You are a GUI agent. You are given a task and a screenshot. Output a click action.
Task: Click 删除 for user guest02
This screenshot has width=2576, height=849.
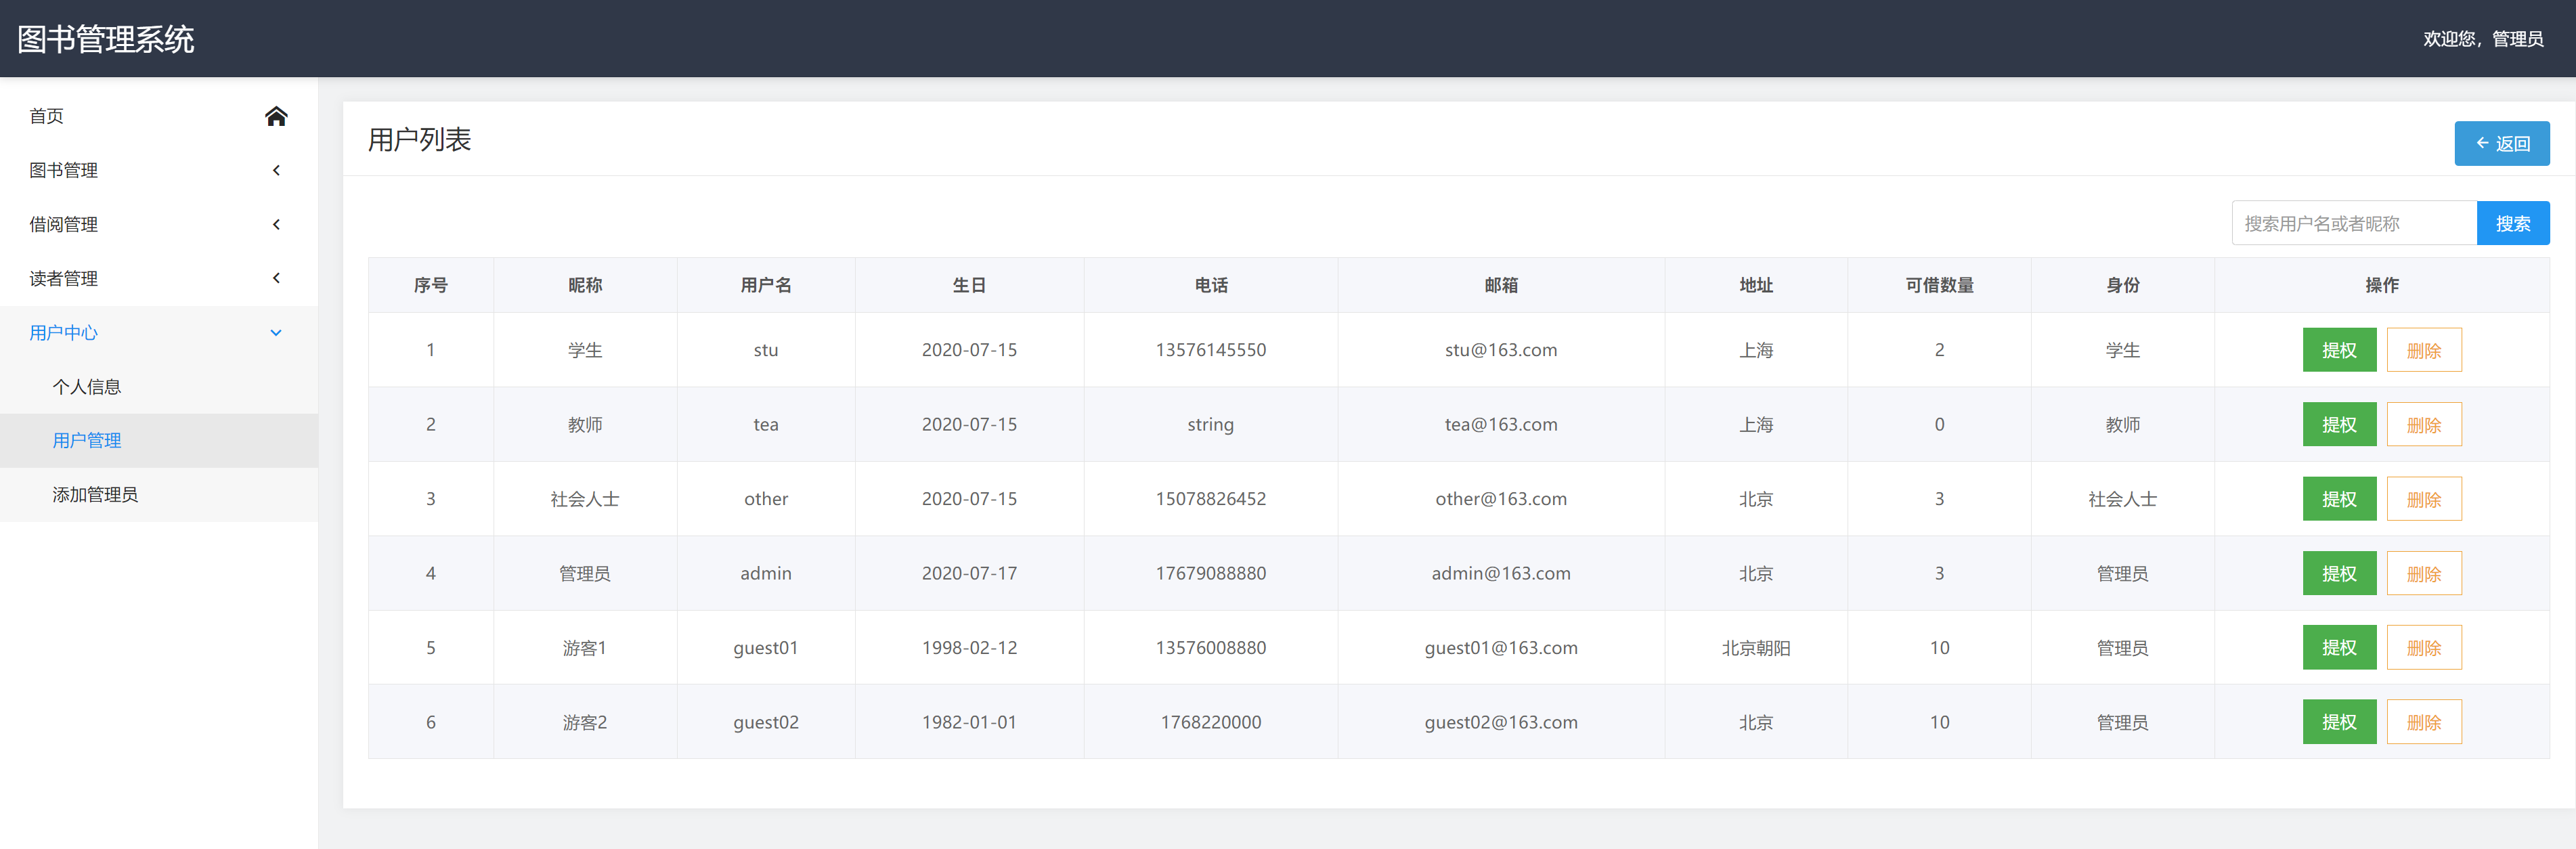[2424, 722]
